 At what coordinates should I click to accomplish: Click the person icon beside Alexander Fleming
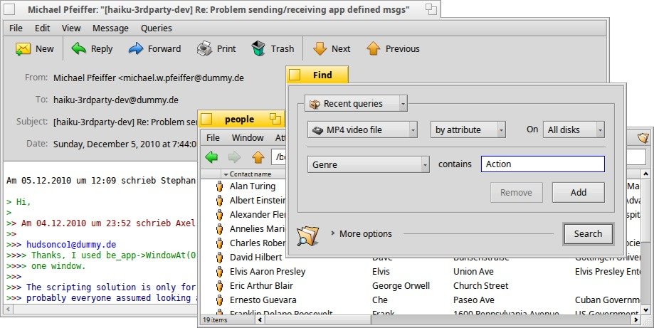click(x=219, y=215)
